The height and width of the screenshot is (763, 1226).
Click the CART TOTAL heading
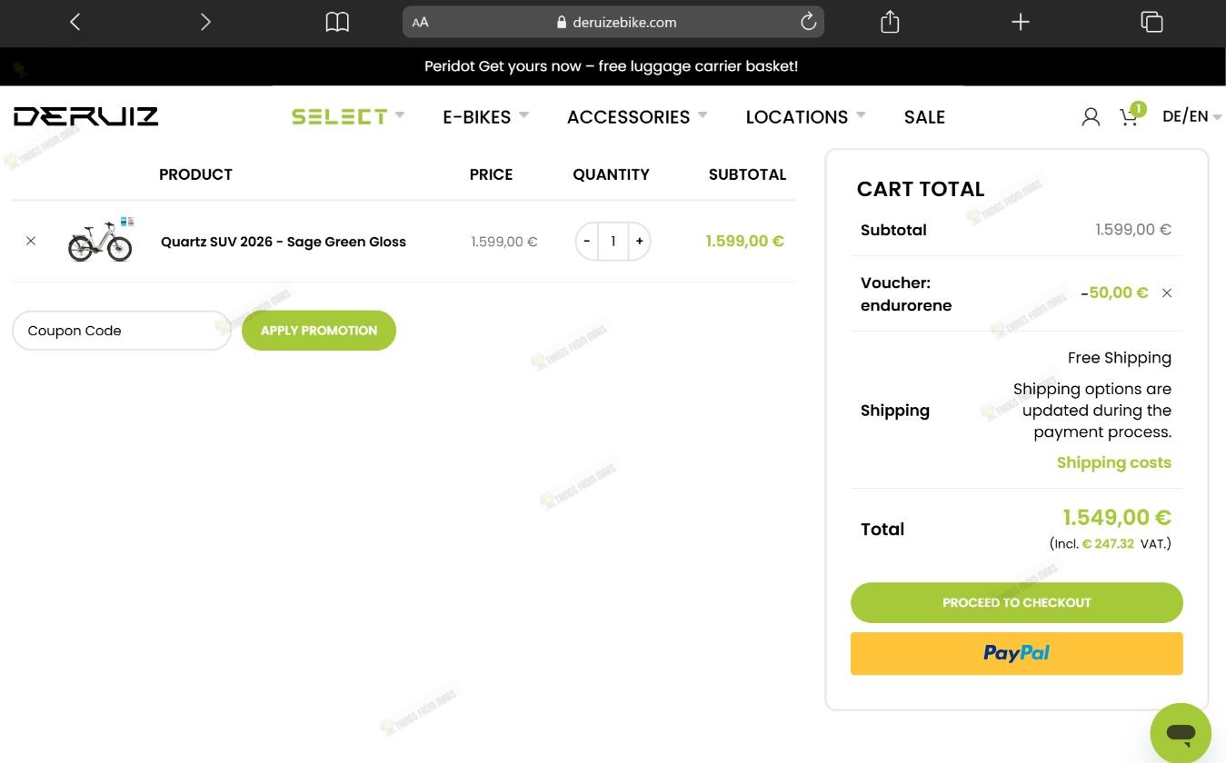point(921,189)
